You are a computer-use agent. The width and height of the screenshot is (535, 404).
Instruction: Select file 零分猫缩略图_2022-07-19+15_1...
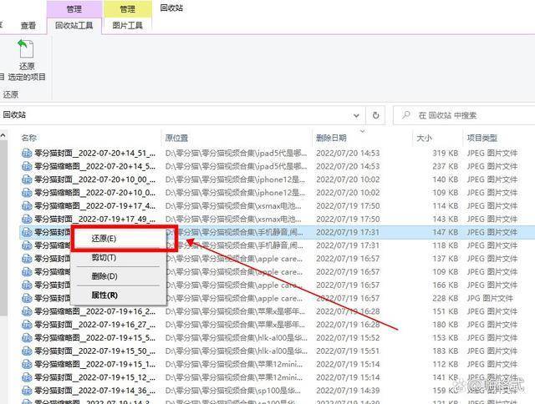pyautogui.click(x=94, y=364)
